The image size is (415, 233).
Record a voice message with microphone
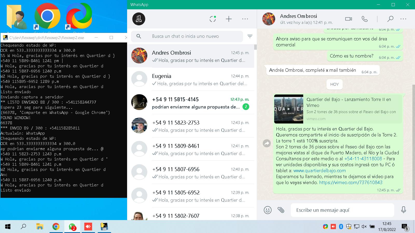(403, 210)
